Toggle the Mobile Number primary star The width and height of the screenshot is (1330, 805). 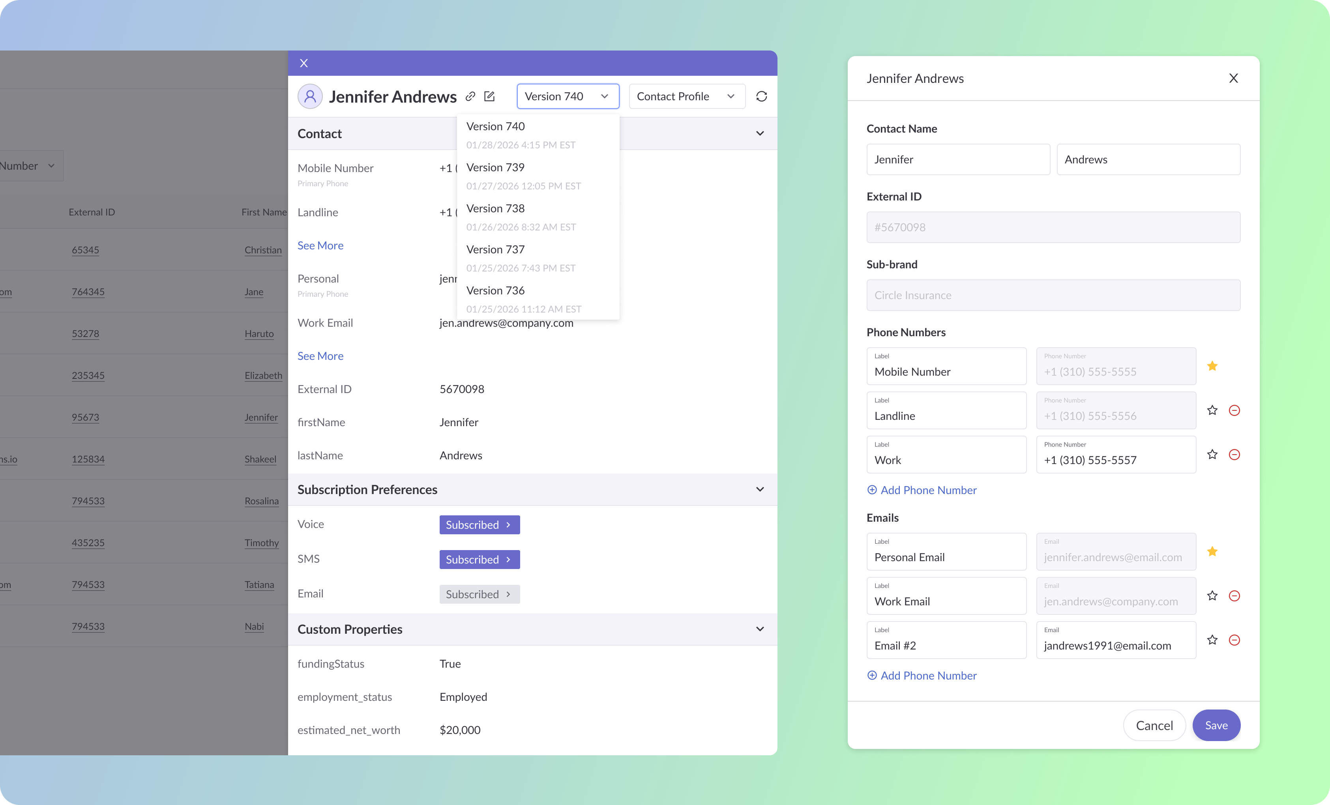(1212, 366)
